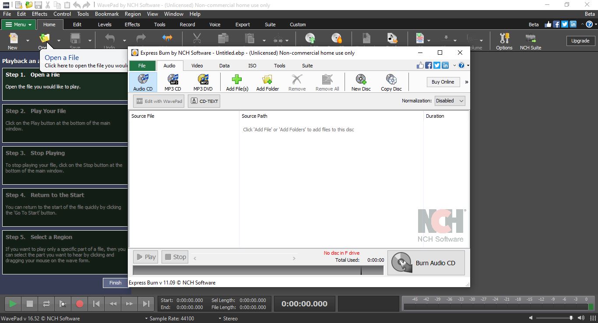Click the green Play button in WavePad transport
The height and width of the screenshot is (323, 598).
(x=13, y=303)
